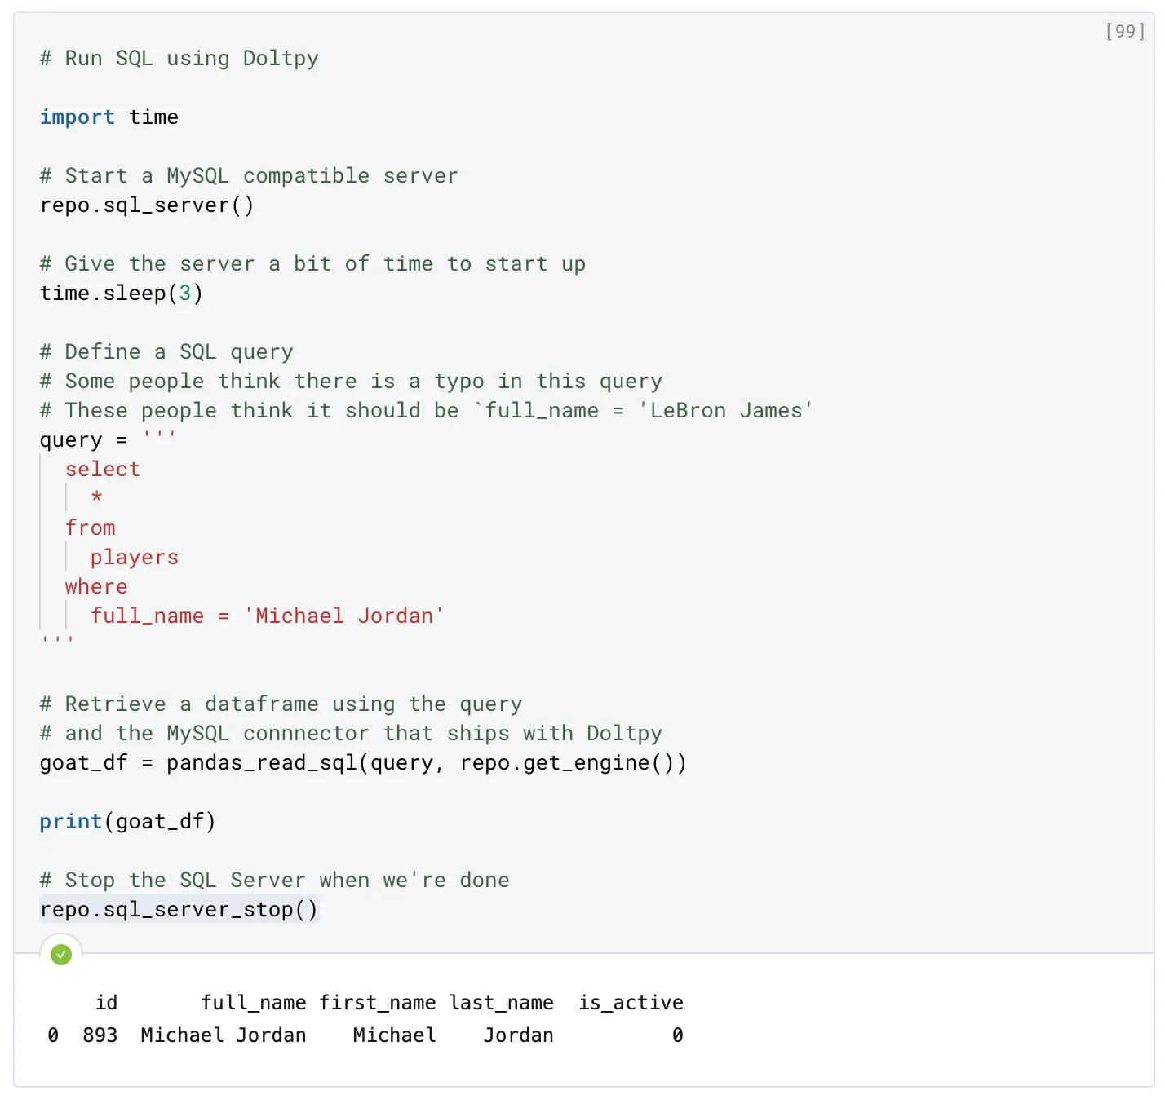Image resolution: width=1165 pixels, height=1099 pixels.
Task: Click the is_active column header in output
Action: (630, 1002)
